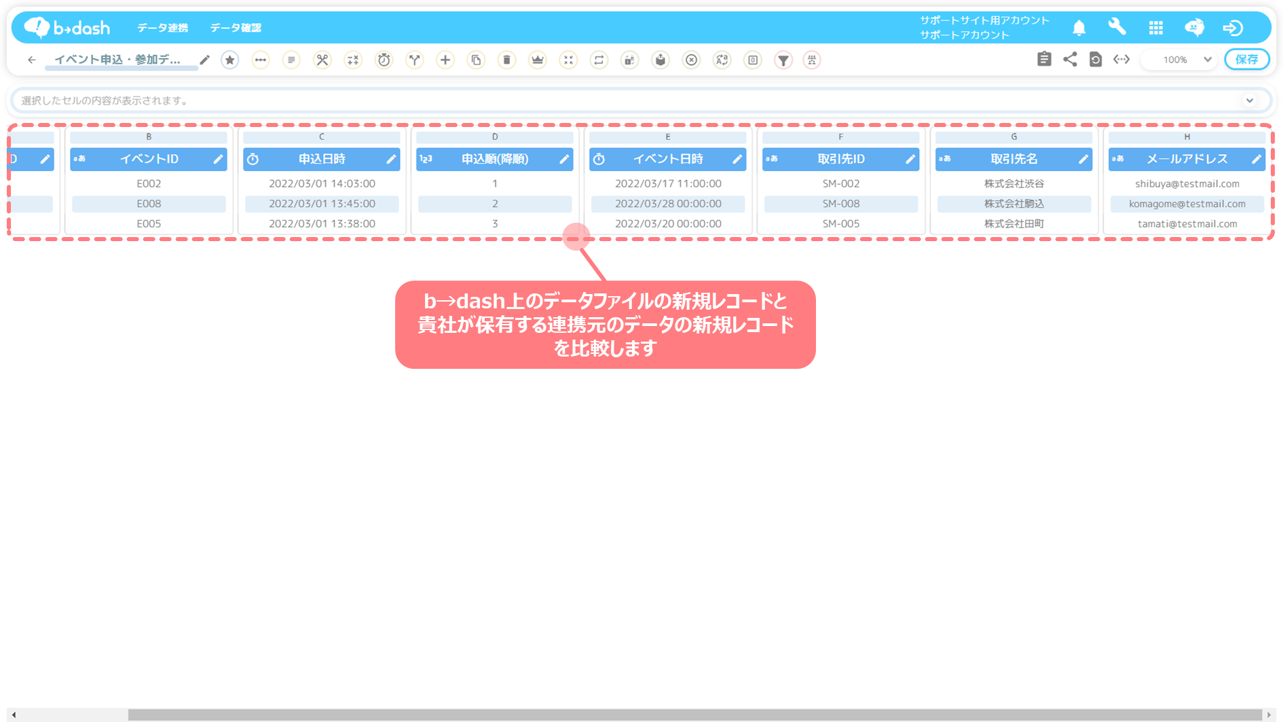Click the b→dash logo
Viewport: 1283px width, 722px height.
tap(67, 27)
